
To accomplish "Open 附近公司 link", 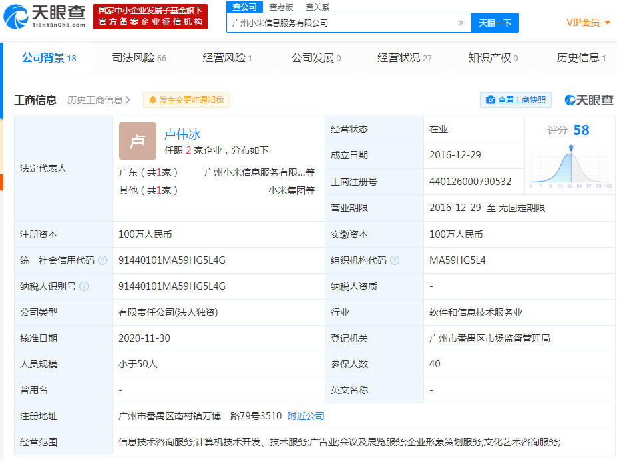I will (x=306, y=416).
